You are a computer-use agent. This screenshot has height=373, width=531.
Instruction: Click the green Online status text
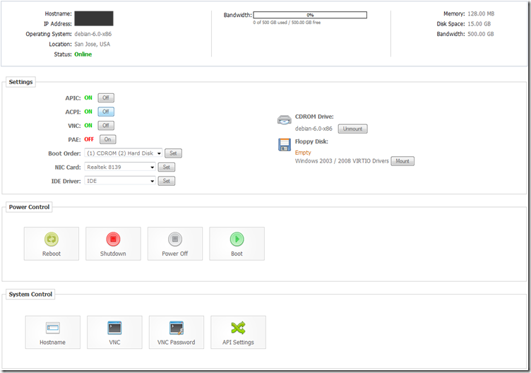click(x=83, y=54)
